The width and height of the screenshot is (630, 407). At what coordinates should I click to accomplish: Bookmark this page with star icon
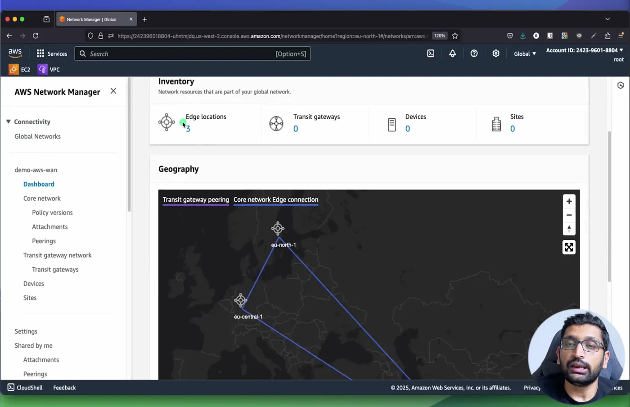click(x=455, y=36)
